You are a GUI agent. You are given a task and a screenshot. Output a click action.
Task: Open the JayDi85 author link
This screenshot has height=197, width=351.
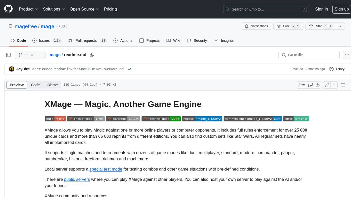click(23, 69)
